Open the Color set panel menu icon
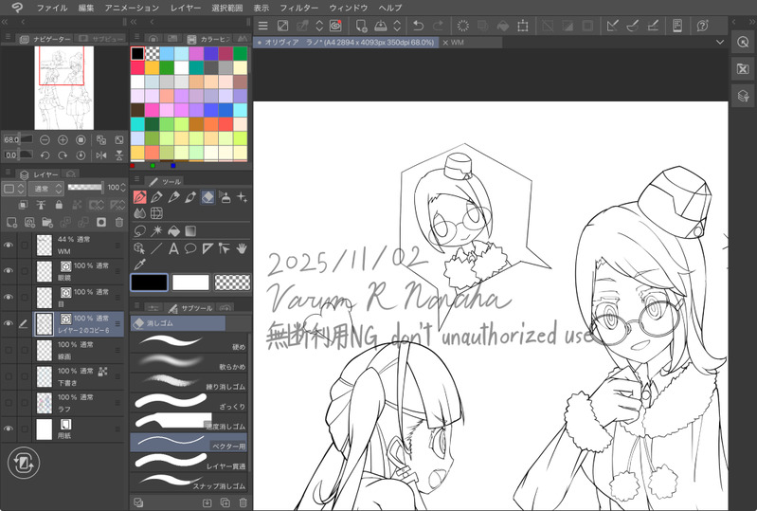 [x=137, y=37]
